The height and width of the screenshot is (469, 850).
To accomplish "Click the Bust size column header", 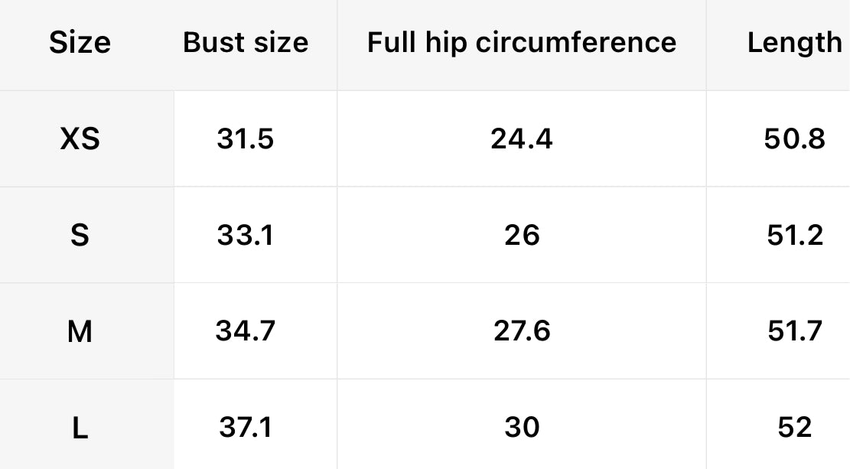I will coord(246,43).
